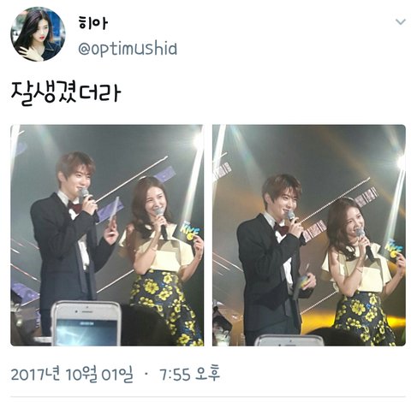
Task: Tap the woman in the left photo
Action: 163,257
